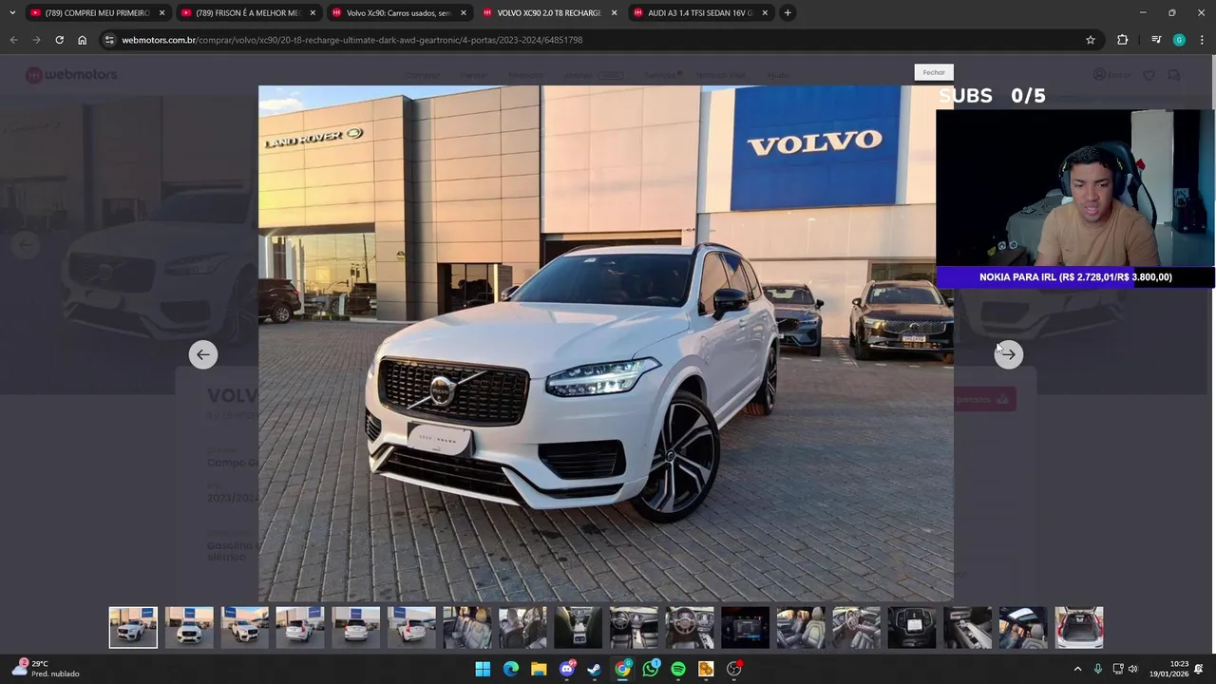This screenshot has height=684, width=1216.
Task: Open the Chrome extensions puzzle icon
Action: (1122, 40)
